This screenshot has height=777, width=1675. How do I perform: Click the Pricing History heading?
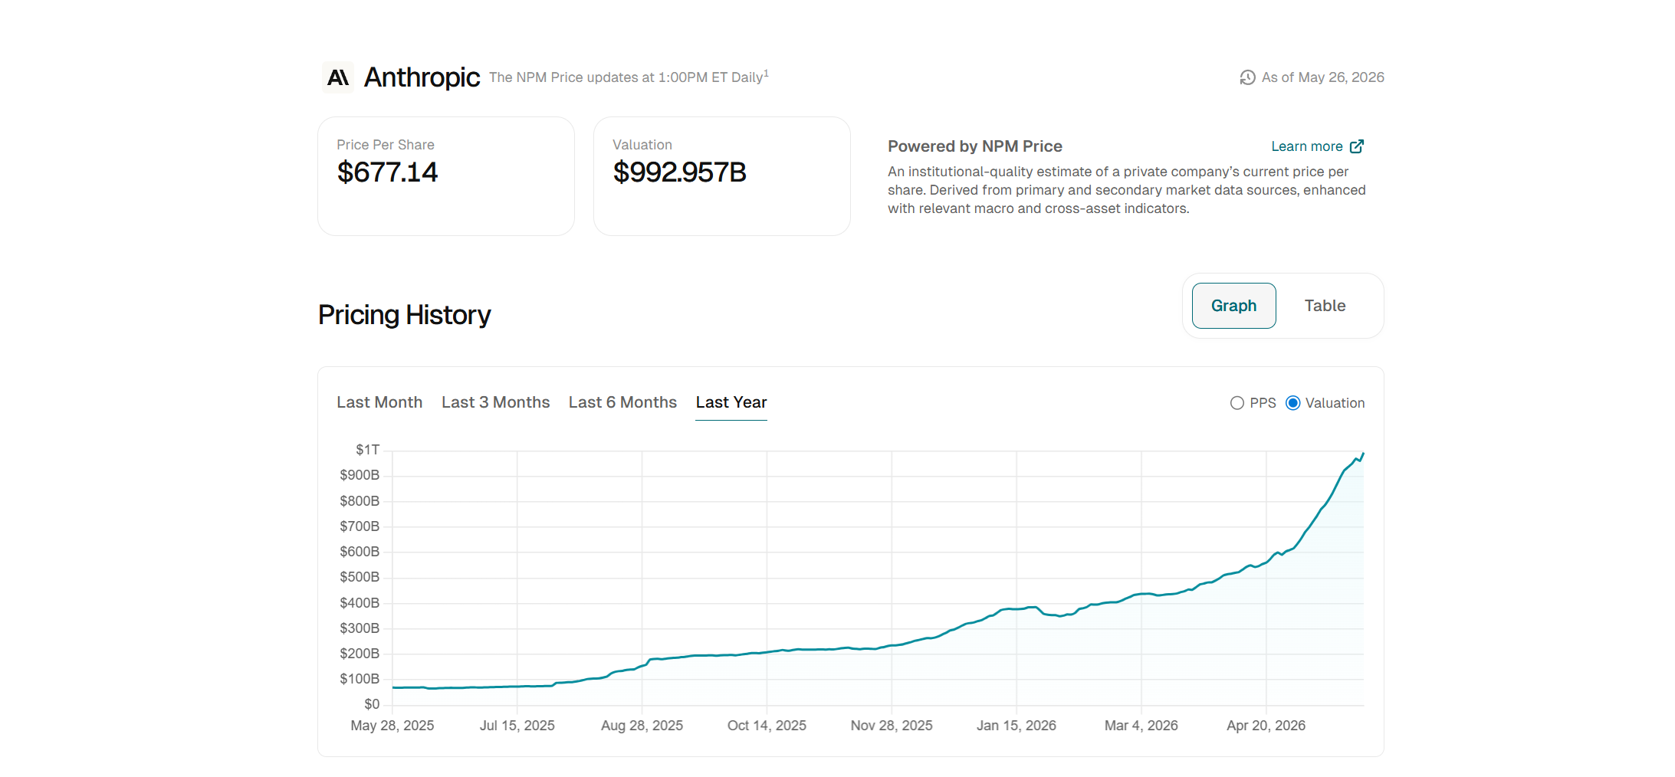[x=404, y=315]
